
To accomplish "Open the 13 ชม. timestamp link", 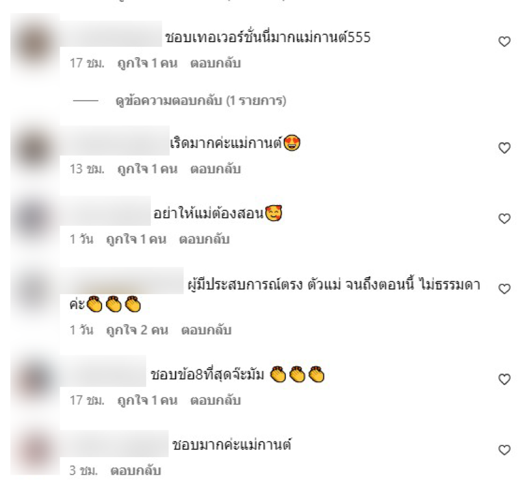I will pos(87,169).
